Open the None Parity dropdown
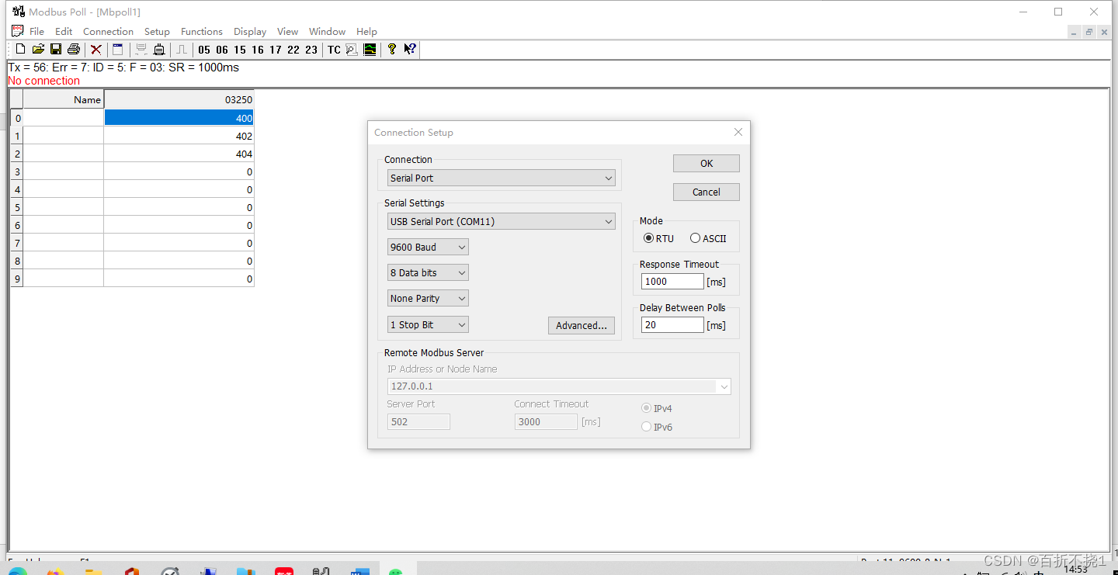The height and width of the screenshot is (575, 1118). (428, 298)
